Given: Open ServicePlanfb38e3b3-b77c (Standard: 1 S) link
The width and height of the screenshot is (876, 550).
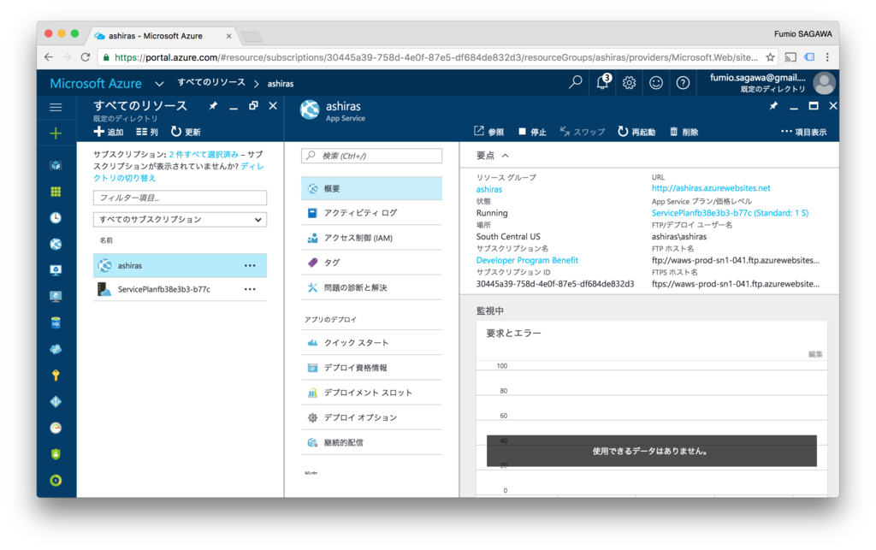Looking at the screenshot, I should click(x=730, y=213).
